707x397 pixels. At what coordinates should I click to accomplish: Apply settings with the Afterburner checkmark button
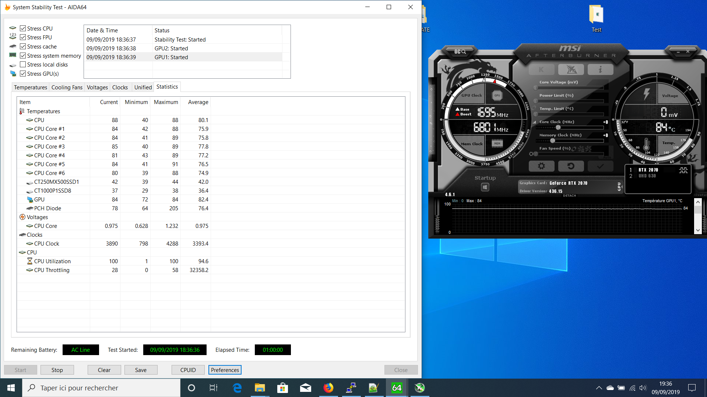click(x=600, y=166)
